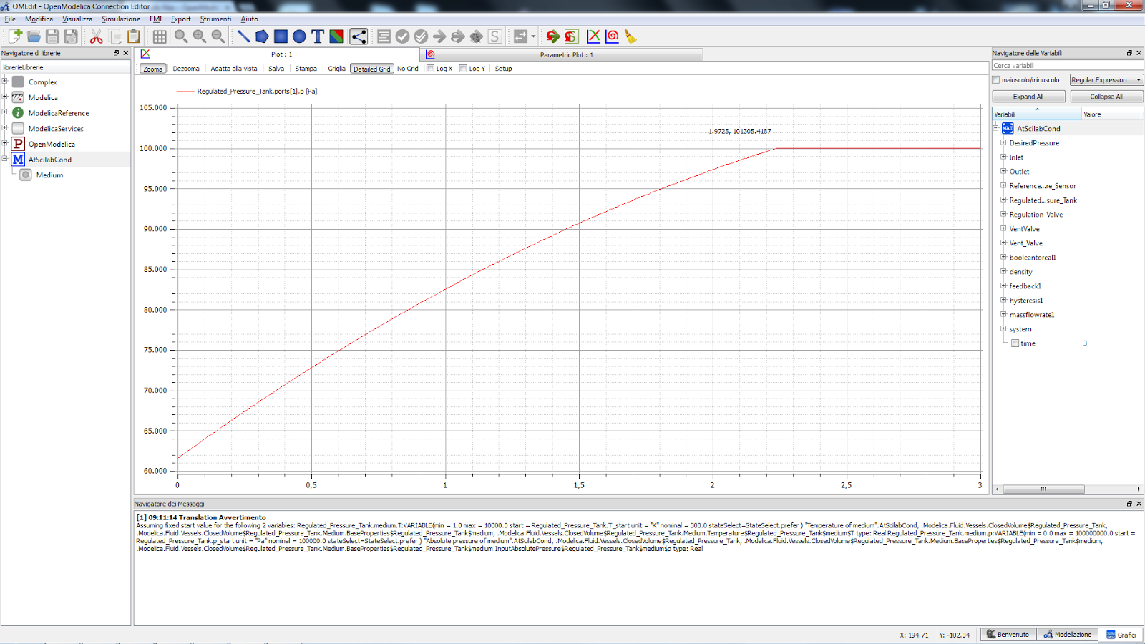Click the Simulate arrow icon
1145x644 pixels.
pos(439,36)
